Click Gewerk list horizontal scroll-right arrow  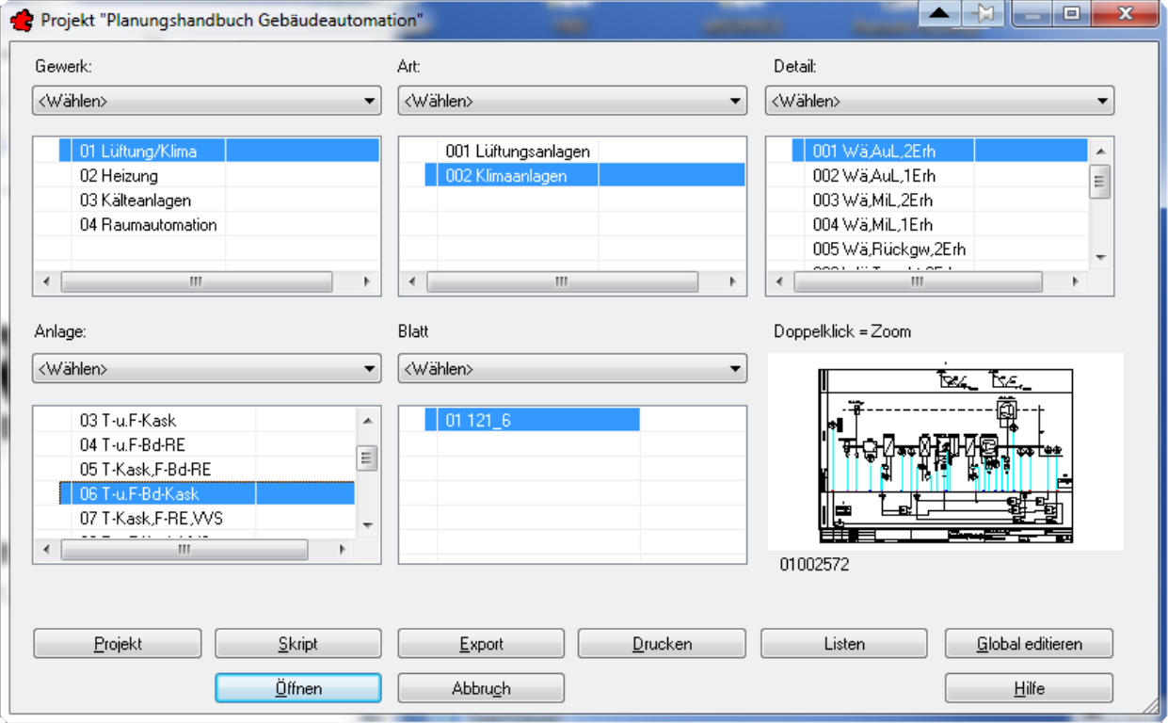point(368,281)
